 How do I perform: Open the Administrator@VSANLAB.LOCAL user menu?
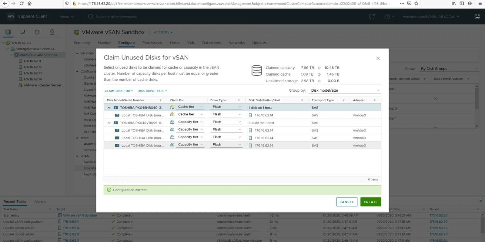(431, 17)
